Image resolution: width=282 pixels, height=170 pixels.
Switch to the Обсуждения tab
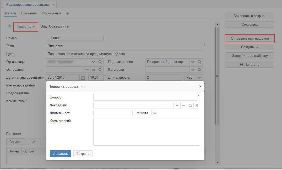click(52, 13)
